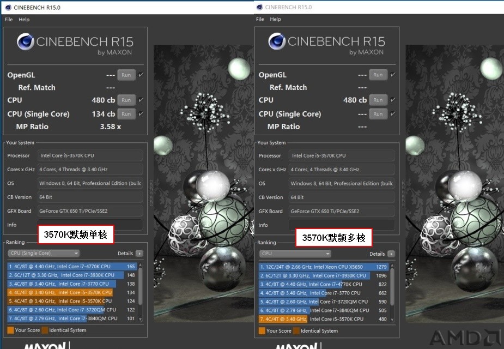Click left ranking list scrollbar thumb

tap(140, 286)
